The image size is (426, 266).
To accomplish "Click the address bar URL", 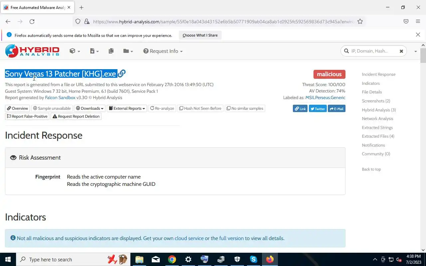I will (x=223, y=22).
